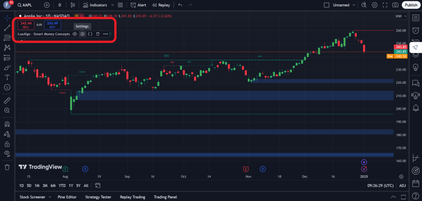Select the Text annotation tool
This screenshot has width=422, height=201.
(7, 78)
